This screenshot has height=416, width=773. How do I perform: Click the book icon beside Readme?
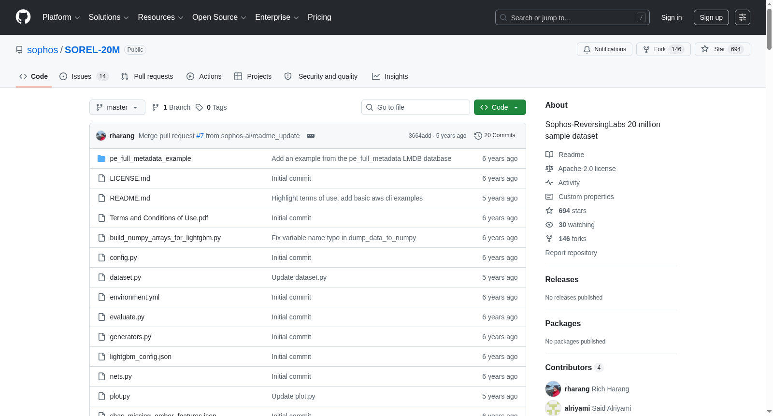click(x=549, y=155)
